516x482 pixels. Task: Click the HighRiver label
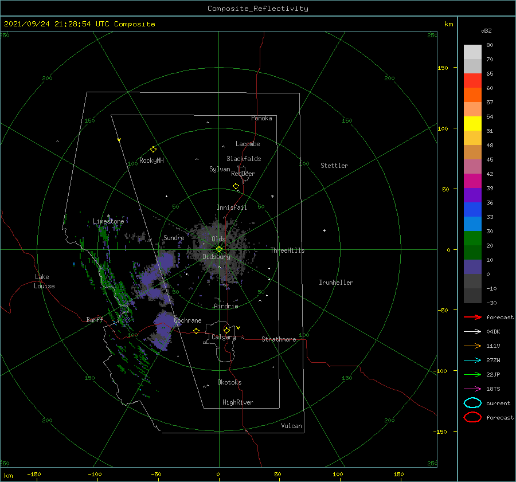[x=238, y=402]
